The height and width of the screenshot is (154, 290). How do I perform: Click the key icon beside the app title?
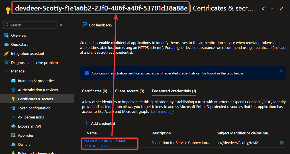click(8, 10)
